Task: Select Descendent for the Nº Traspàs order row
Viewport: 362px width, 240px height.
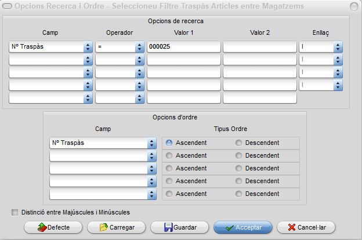Action: 238,143
